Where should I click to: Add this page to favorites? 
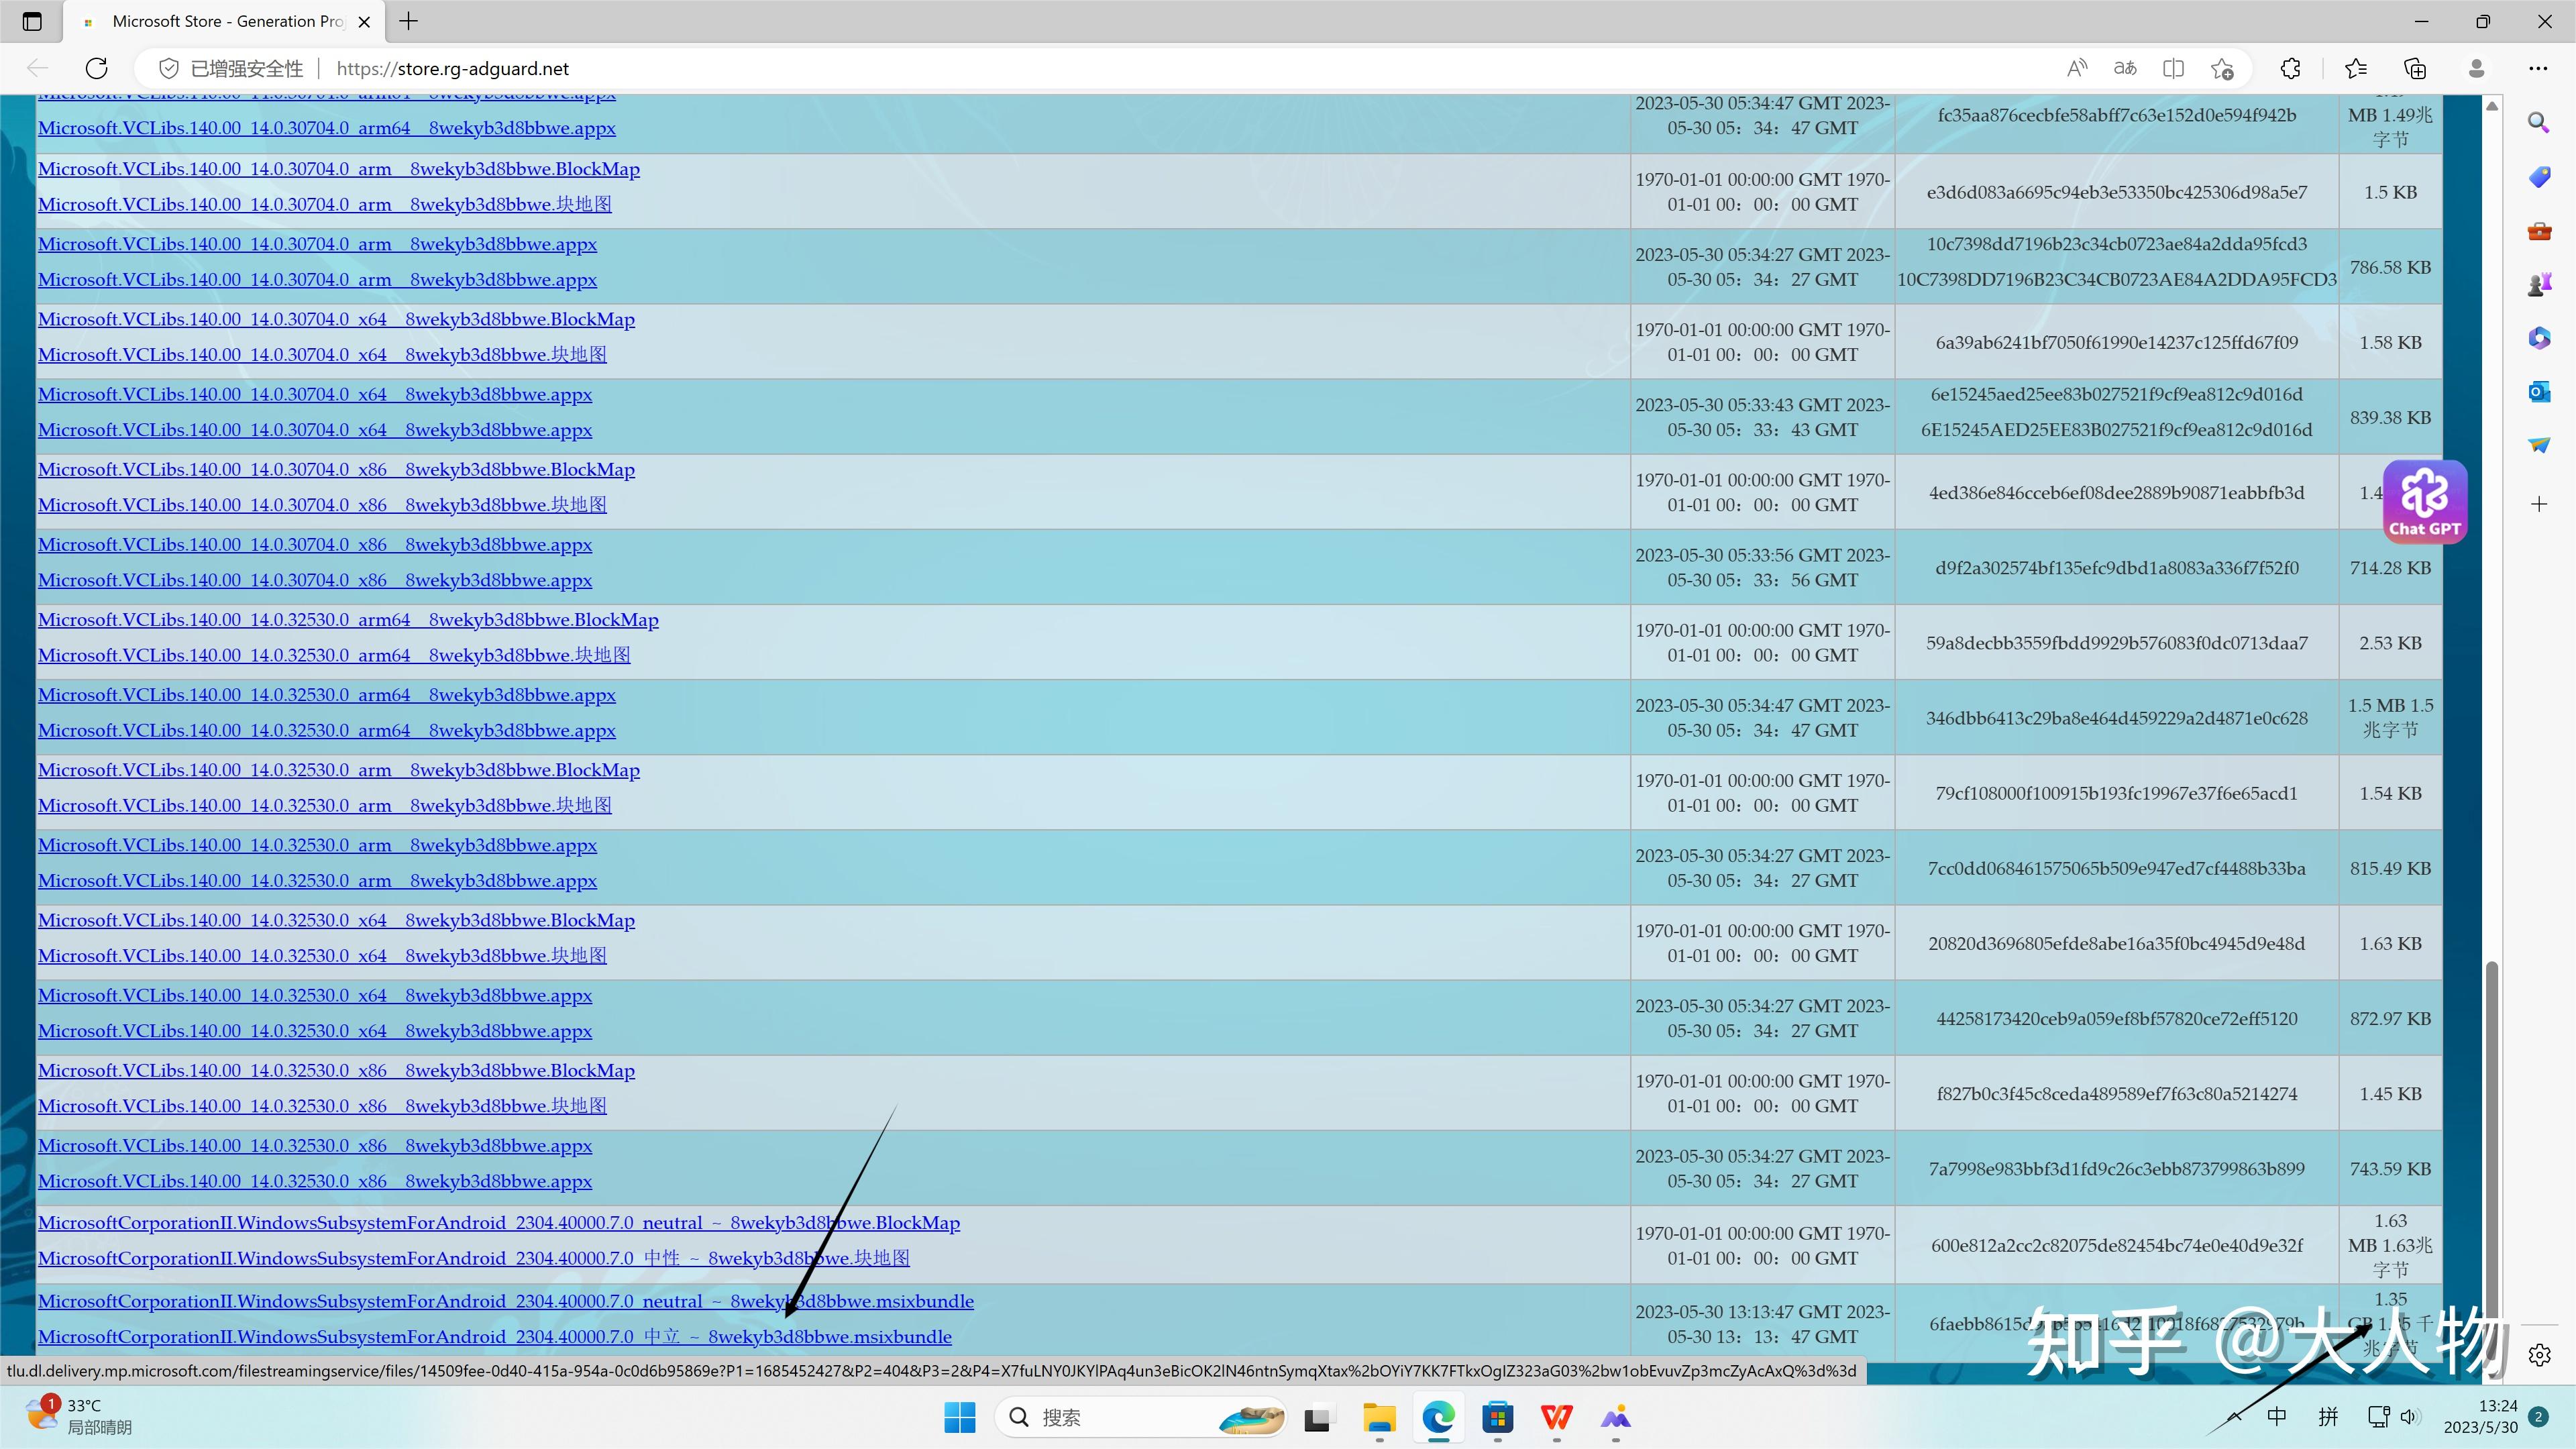coord(2222,68)
